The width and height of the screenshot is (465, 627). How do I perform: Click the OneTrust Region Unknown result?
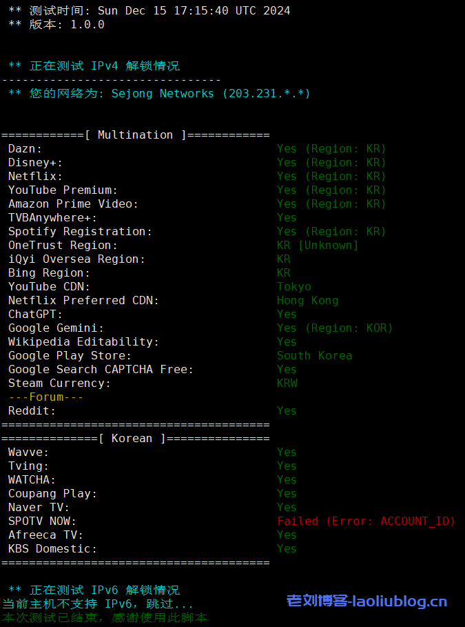[x=318, y=246]
